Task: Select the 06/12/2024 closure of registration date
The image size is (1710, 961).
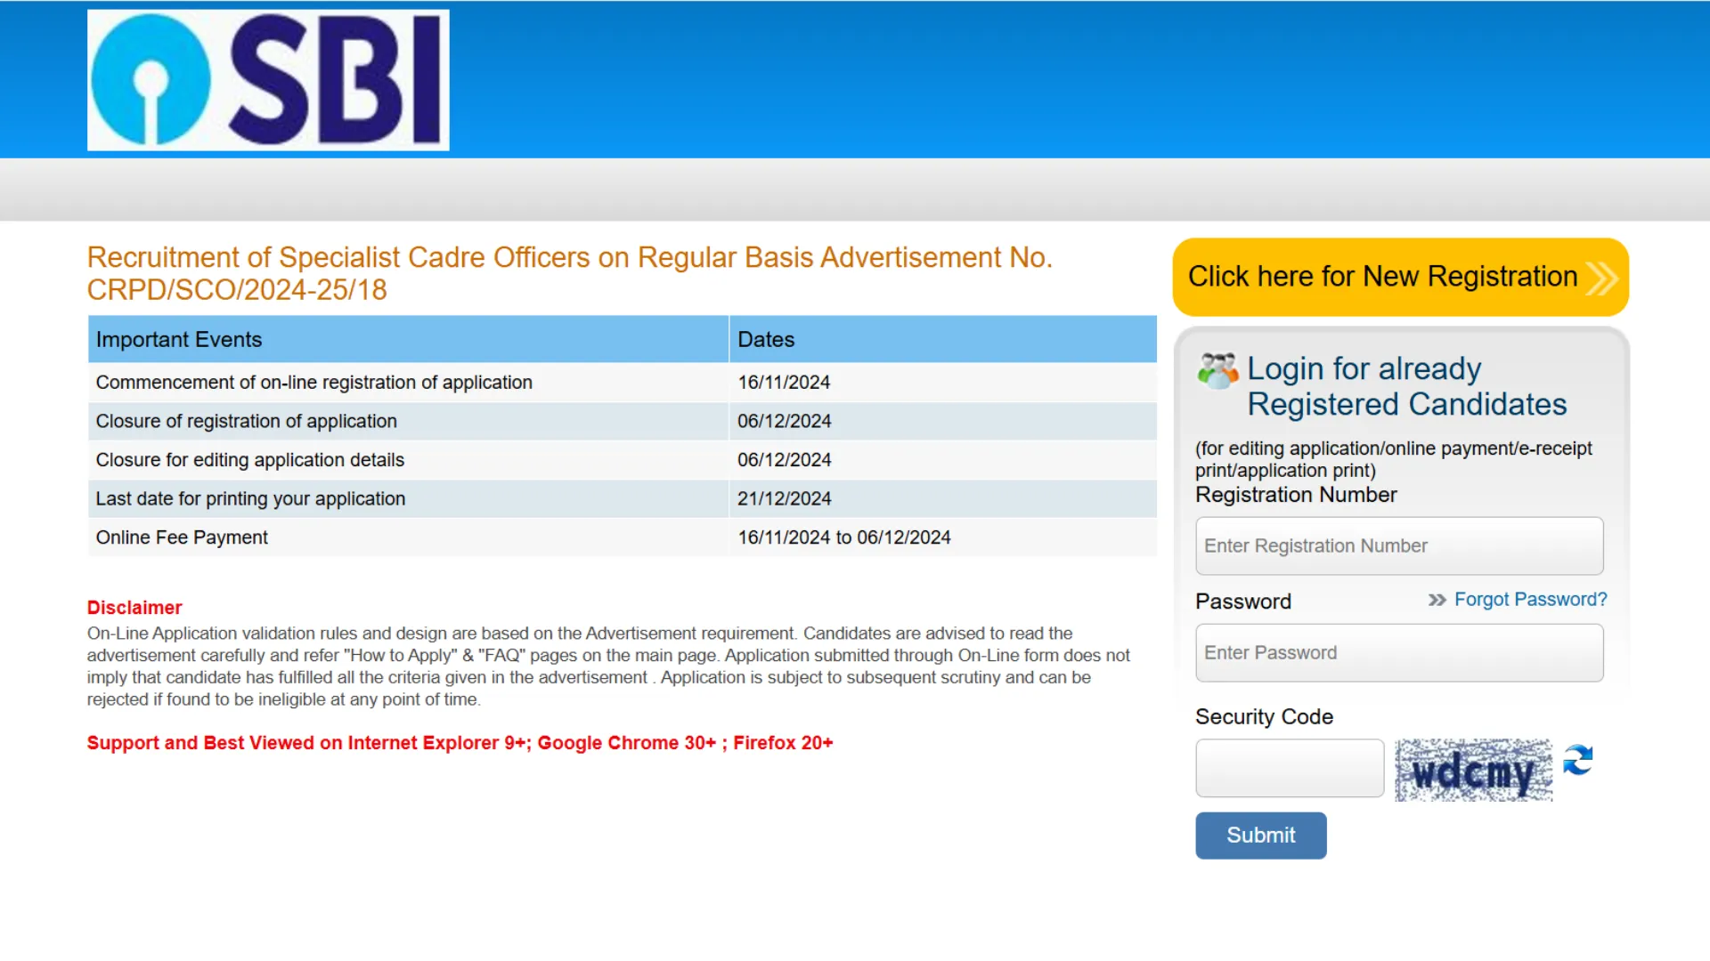Action: click(x=784, y=422)
